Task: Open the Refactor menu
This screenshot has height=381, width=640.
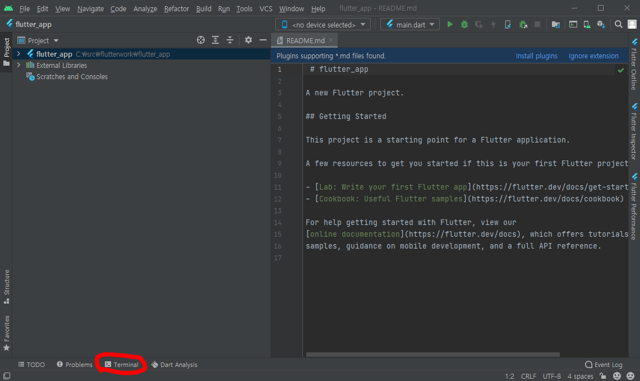Action: tap(176, 8)
